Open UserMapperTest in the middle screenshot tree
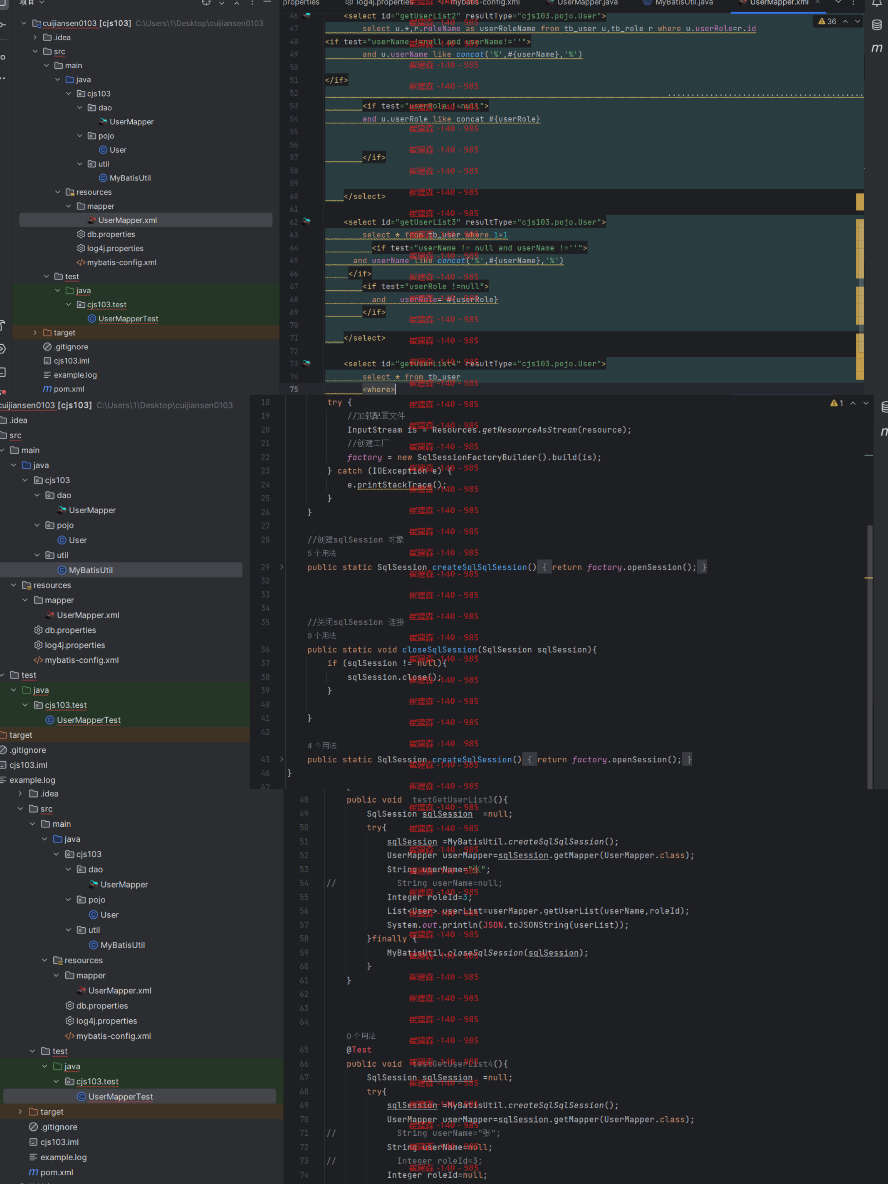Screen dimensions: 888x1184 pyautogui.click(x=84, y=720)
